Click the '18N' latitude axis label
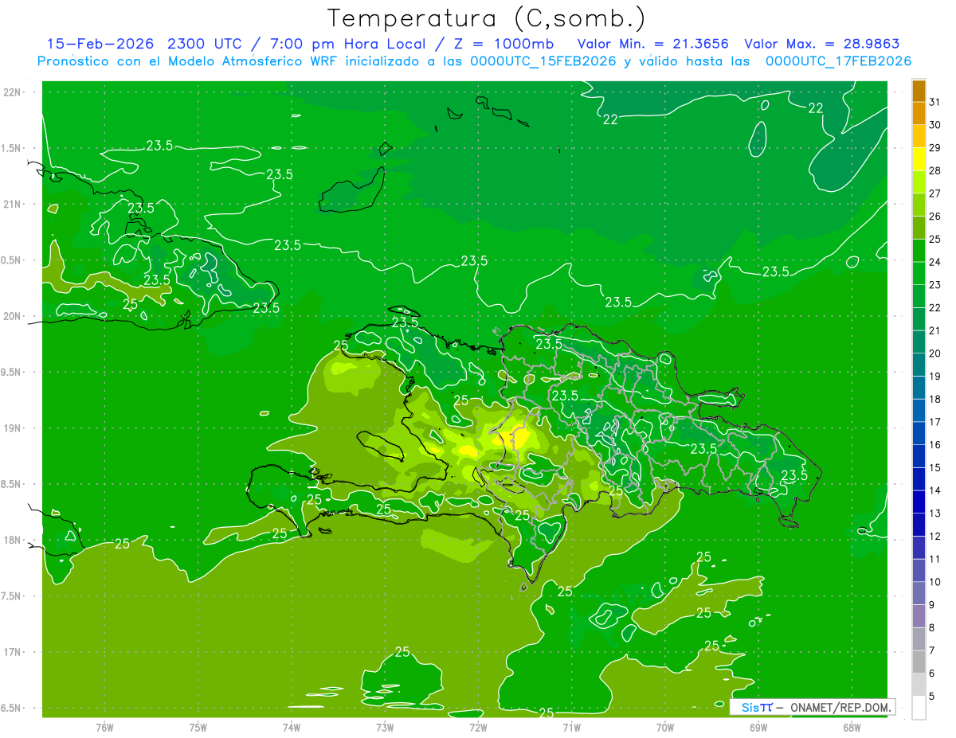Image resolution: width=956 pixels, height=738 pixels. click(x=12, y=541)
